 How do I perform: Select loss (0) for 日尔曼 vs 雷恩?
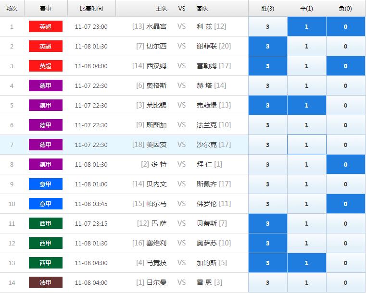(345, 282)
